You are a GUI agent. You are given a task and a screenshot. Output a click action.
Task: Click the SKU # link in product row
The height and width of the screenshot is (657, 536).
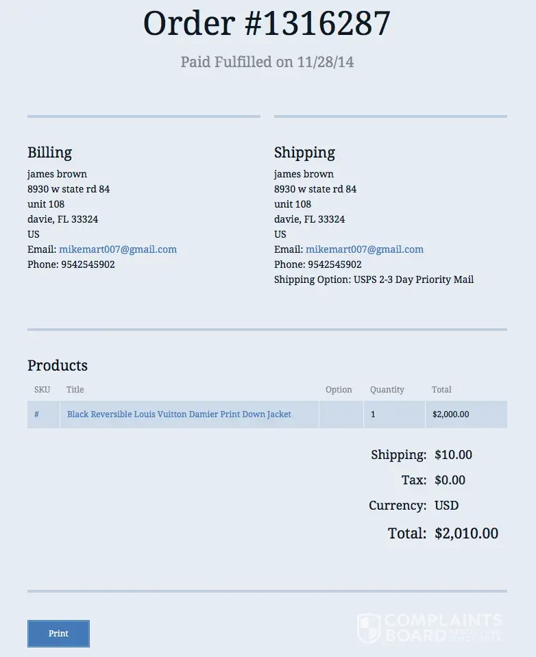pyautogui.click(x=36, y=414)
